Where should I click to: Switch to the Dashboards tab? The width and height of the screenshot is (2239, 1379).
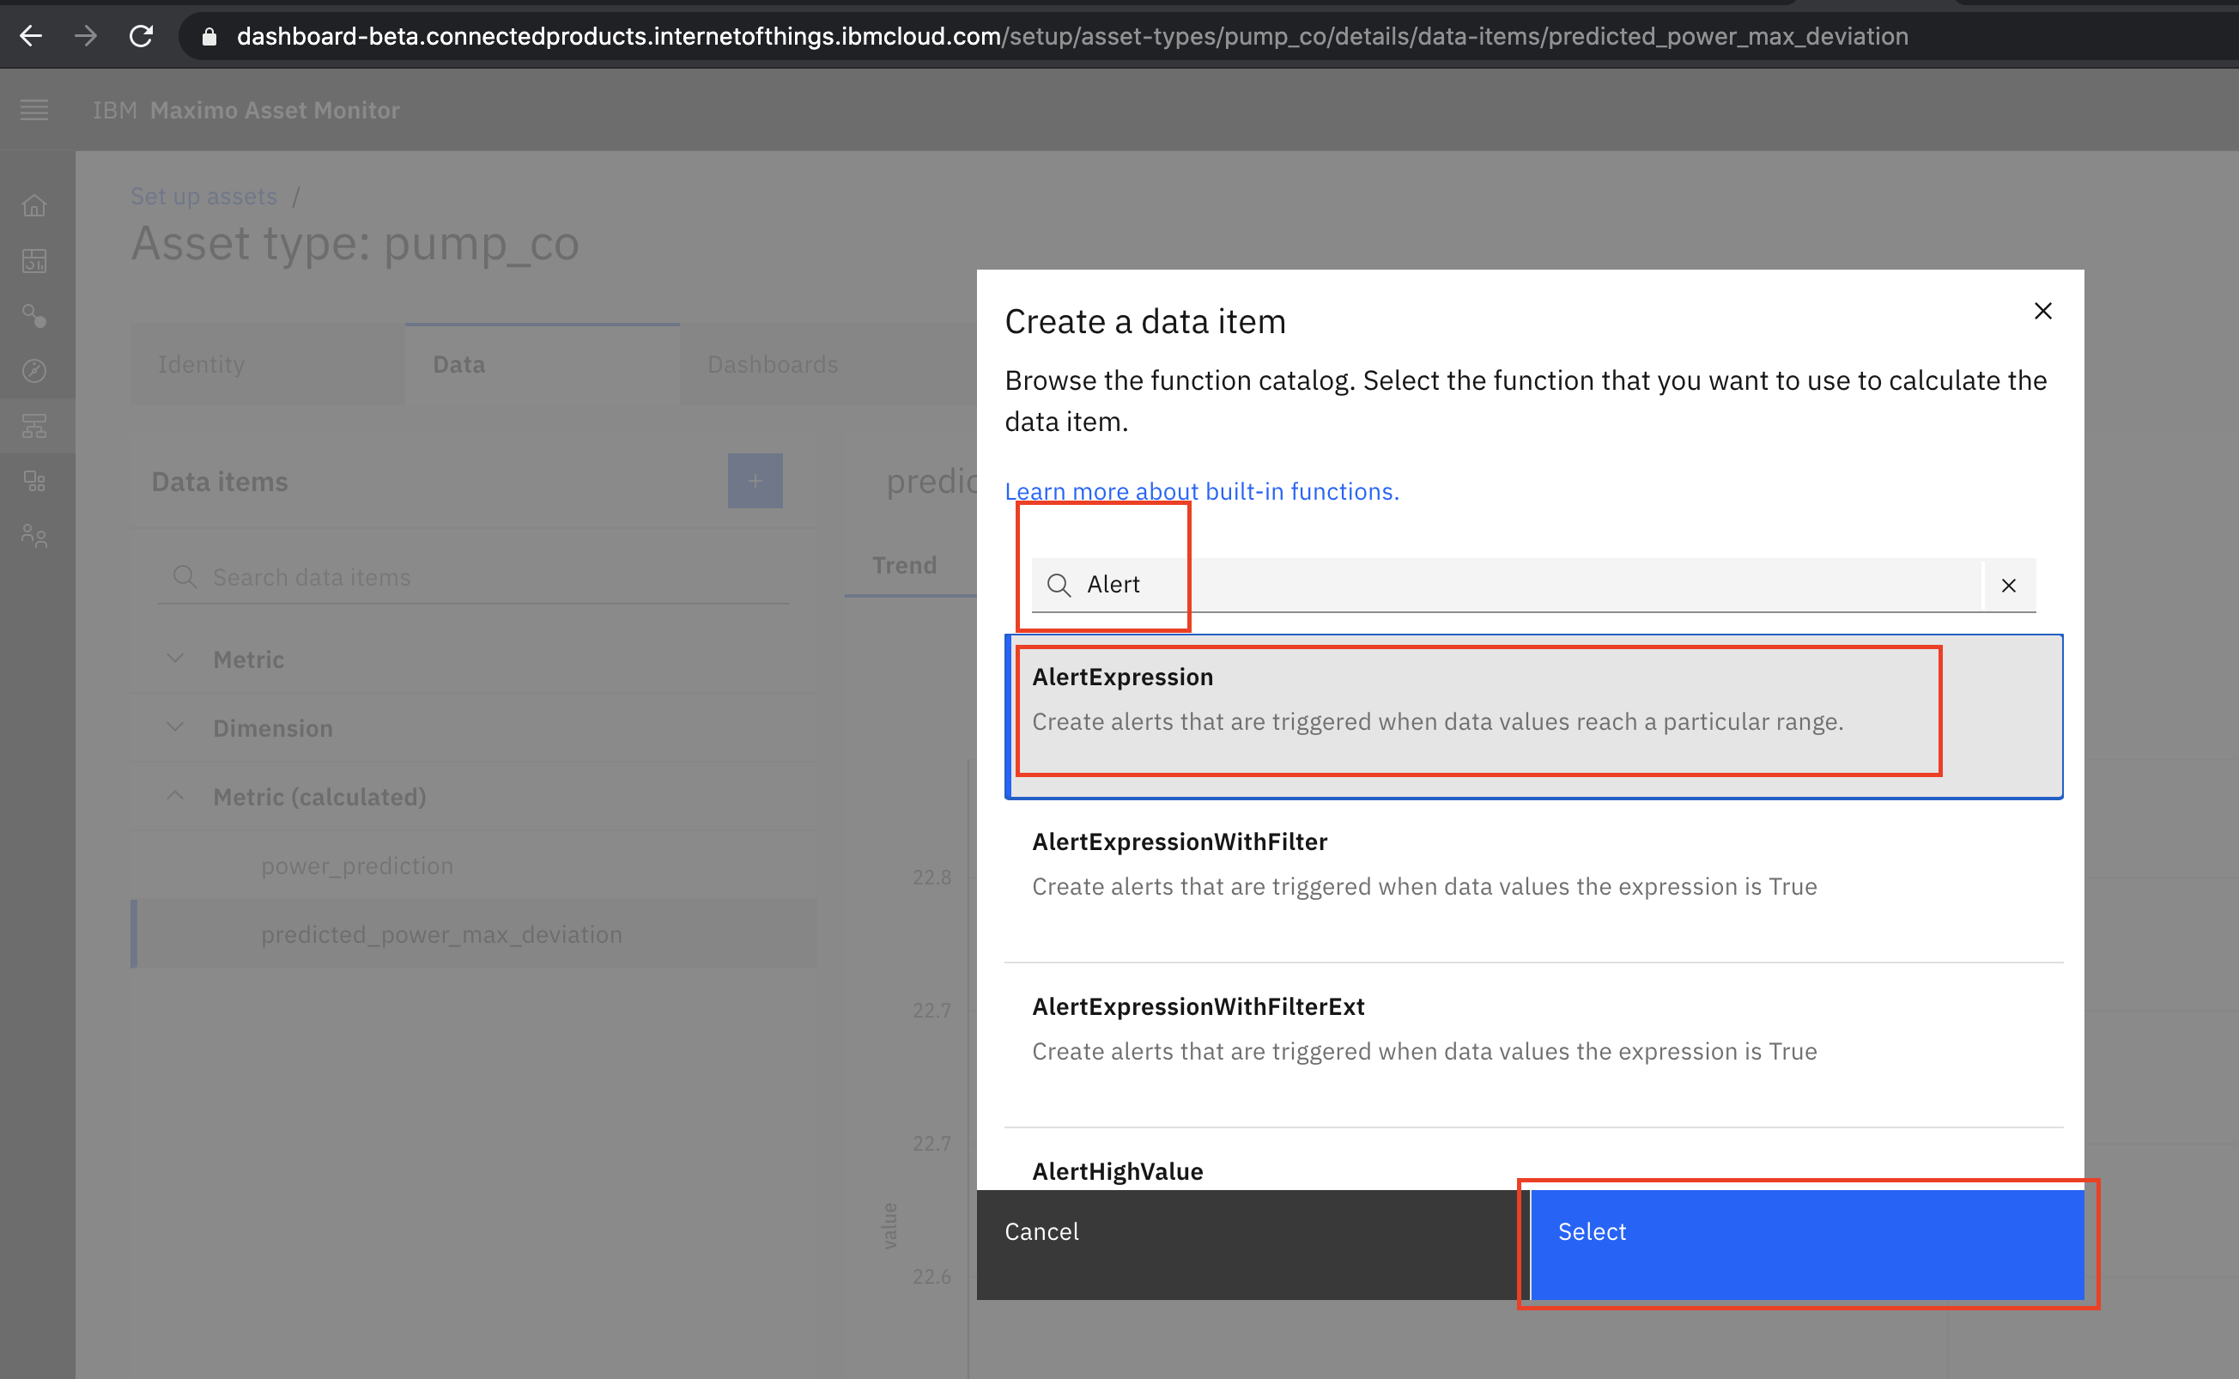828,364
